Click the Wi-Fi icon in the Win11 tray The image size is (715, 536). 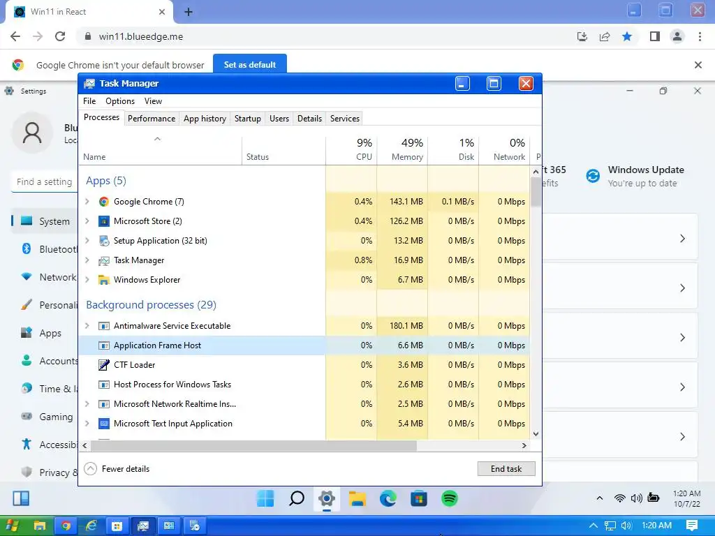(619, 498)
